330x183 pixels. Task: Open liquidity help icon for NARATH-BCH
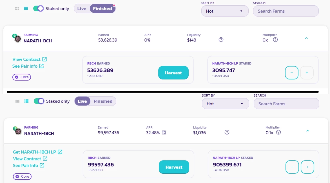(221, 40)
